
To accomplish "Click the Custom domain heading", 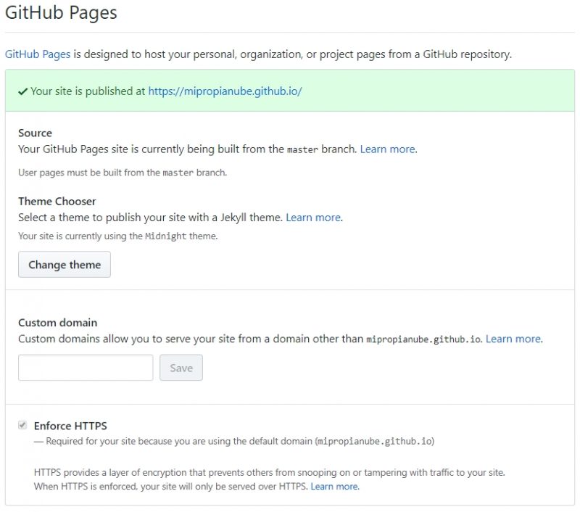I will click(57, 323).
